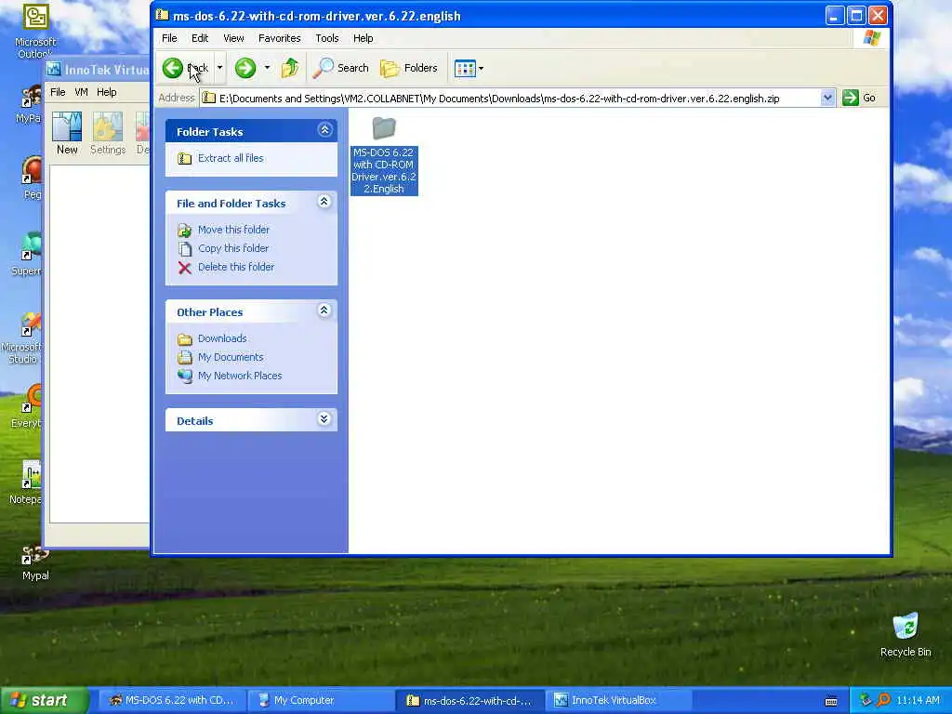Click the Copy this folder icon
The image size is (952, 714).
coord(185,248)
